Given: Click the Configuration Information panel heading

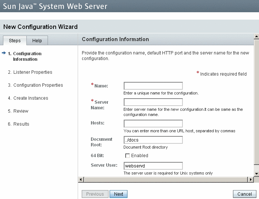Looking at the screenshot, I should 115,39.
